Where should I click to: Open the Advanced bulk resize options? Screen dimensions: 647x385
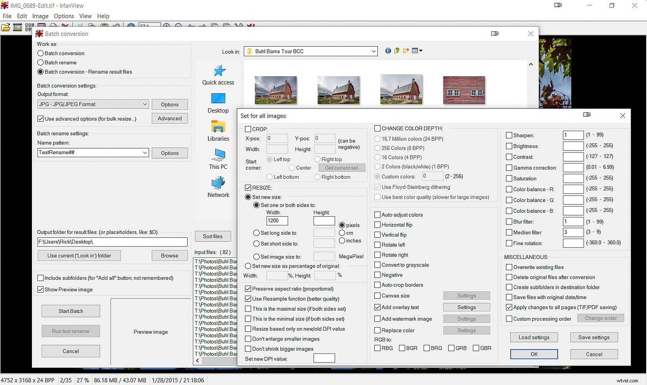point(170,118)
